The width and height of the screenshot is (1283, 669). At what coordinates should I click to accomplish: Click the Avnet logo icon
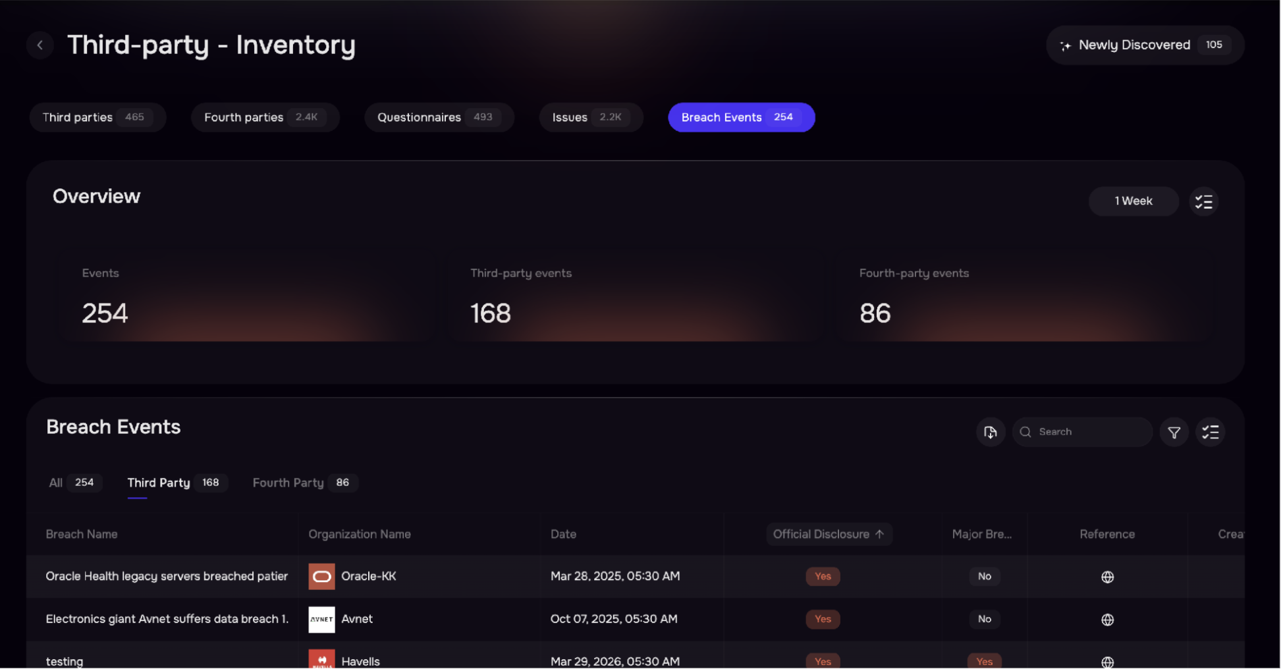(322, 620)
